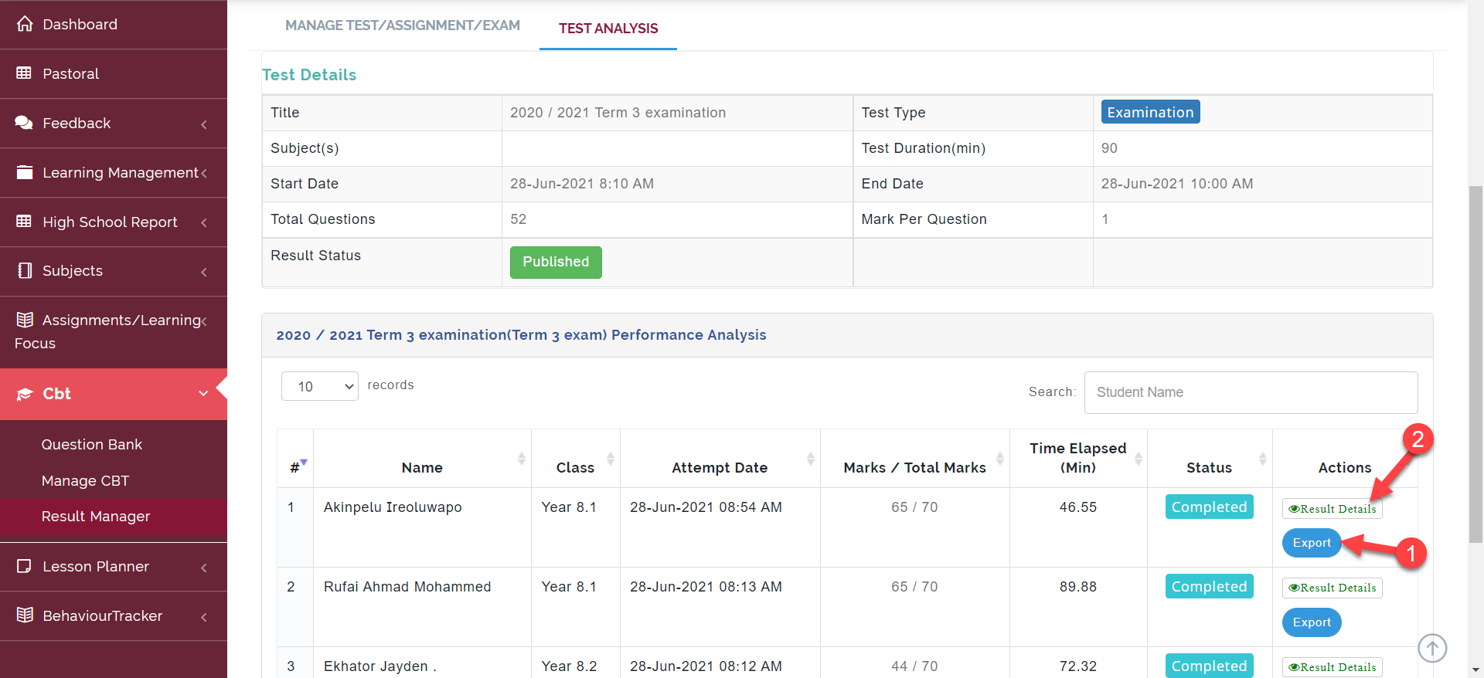The width and height of the screenshot is (1484, 678).
Task: Open the Pastoral menu item
Action: point(114,73)
